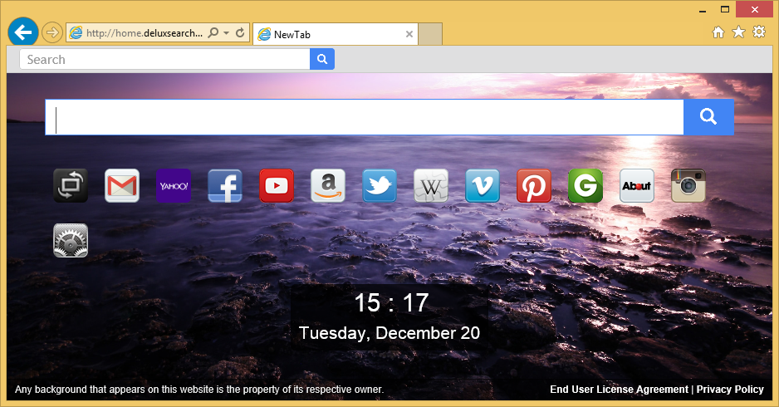Open the About.com shortcut
Viewport: 779px width, 407px height.
click(x=637, y=185)
